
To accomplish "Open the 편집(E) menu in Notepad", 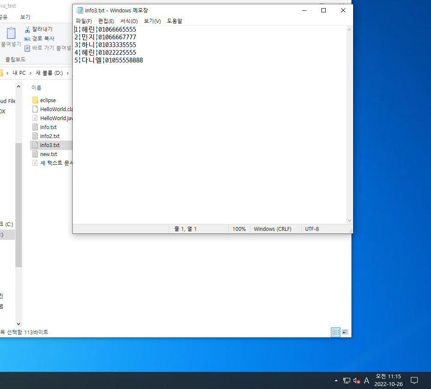I will (106, 21).
